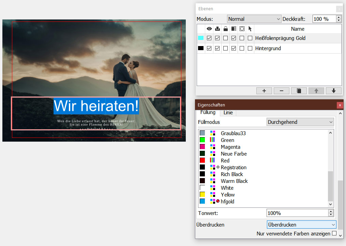Delete layer using the minus button
The image size is (346, 246).
(x=281, y=90)
